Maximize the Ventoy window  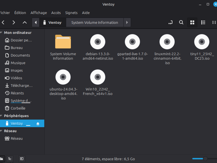point(208,4)
